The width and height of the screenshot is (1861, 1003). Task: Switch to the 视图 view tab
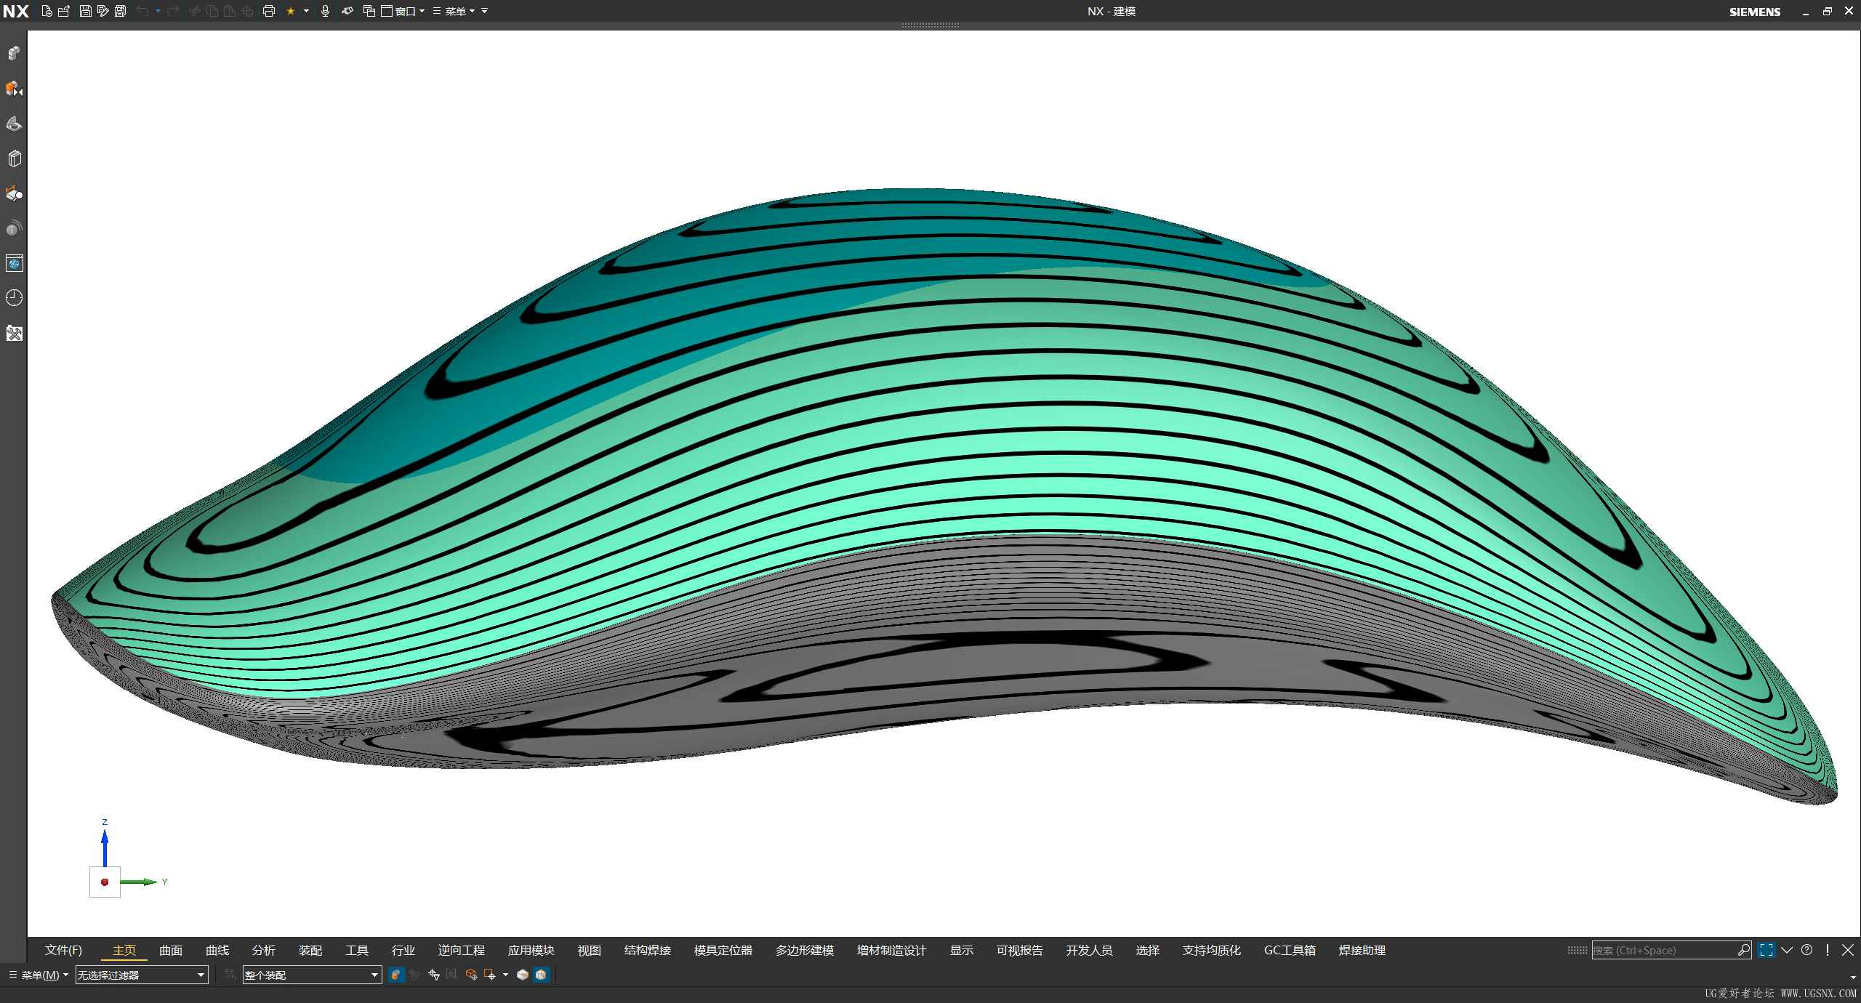pyautogui.click(x=590, y=950)
